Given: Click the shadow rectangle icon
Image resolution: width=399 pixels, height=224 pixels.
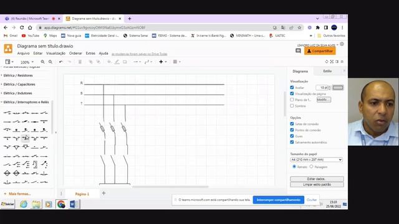Looking at the screenshot, I should [x=125, y=62].
